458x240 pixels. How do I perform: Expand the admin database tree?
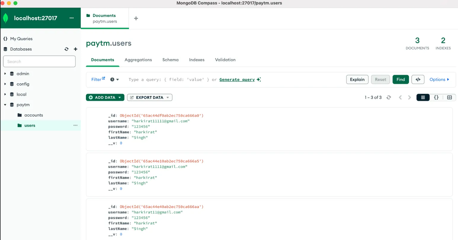coord(5,74)
